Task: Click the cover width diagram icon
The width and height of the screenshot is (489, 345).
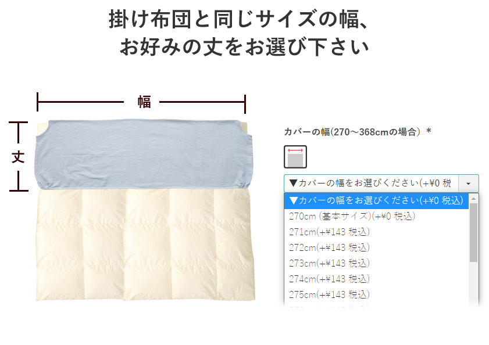Action: [295, 157]
